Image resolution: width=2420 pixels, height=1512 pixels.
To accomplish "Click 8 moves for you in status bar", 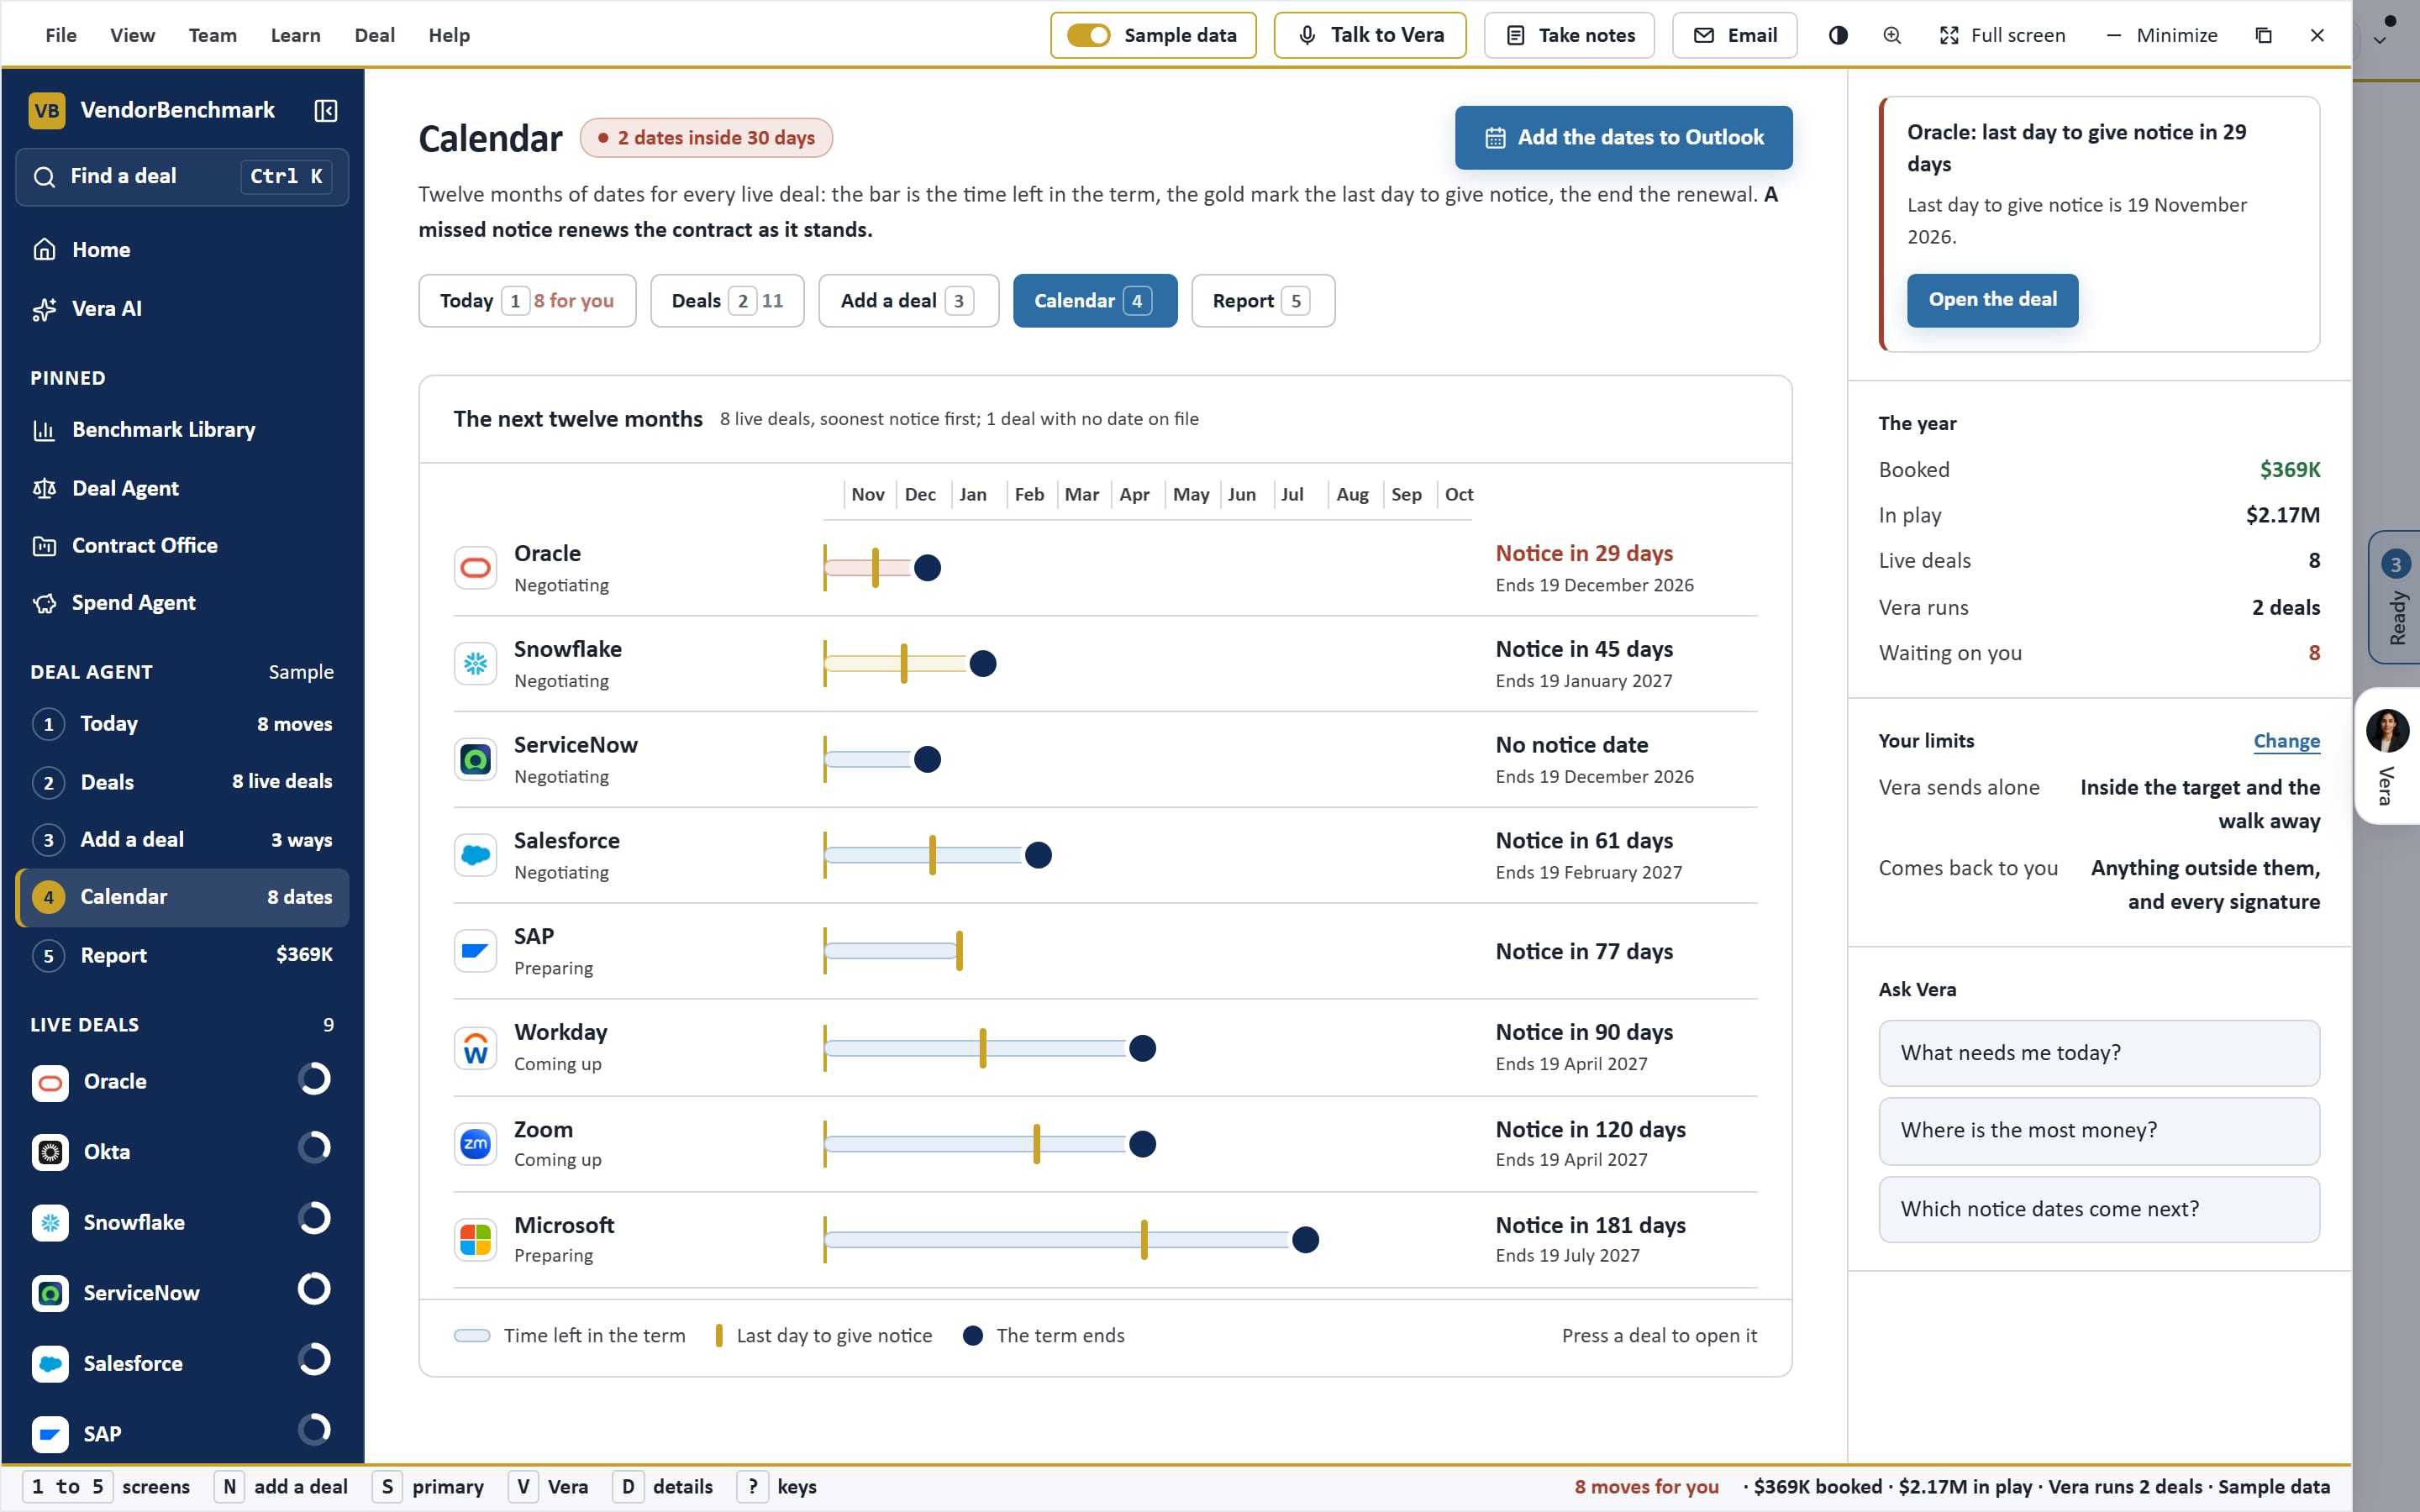I will point(1646,1487).
